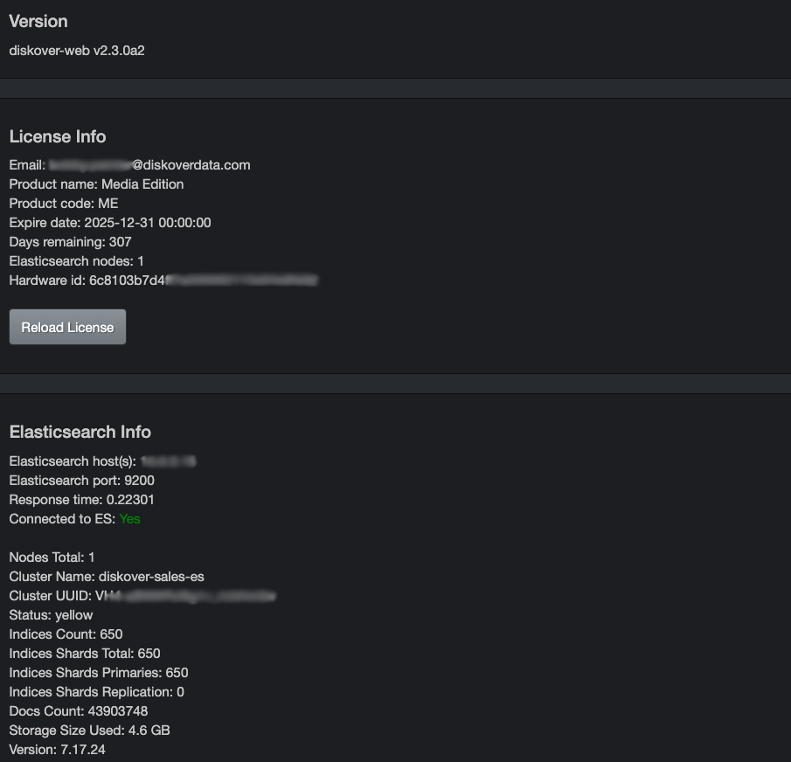Select the Elasticsearch host(s) value

(171, 461)
